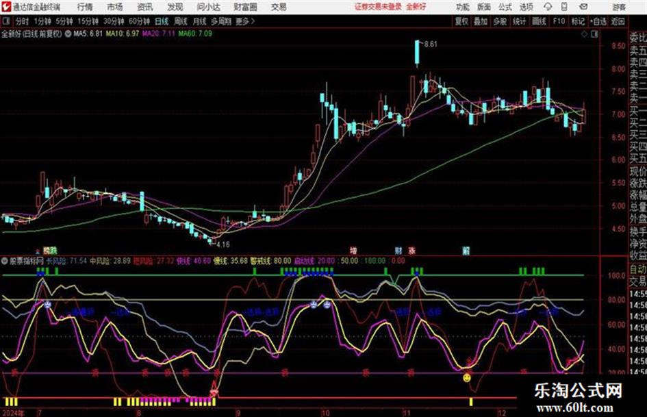Click the customer service headset icon
This screenshot has height=417, width=647.
coord(548,7)
